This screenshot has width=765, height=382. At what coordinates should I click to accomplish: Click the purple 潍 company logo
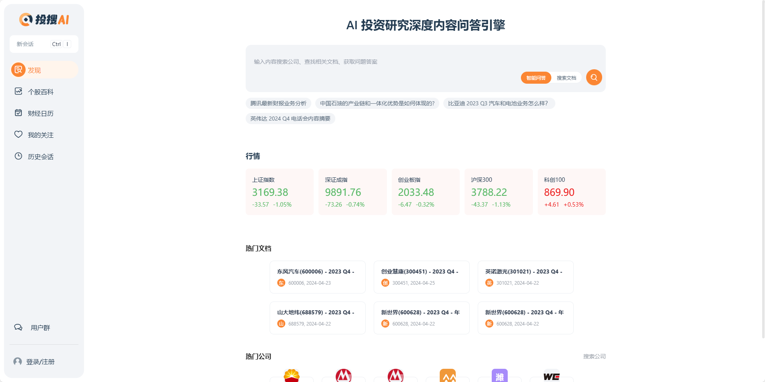pos(500,376)
